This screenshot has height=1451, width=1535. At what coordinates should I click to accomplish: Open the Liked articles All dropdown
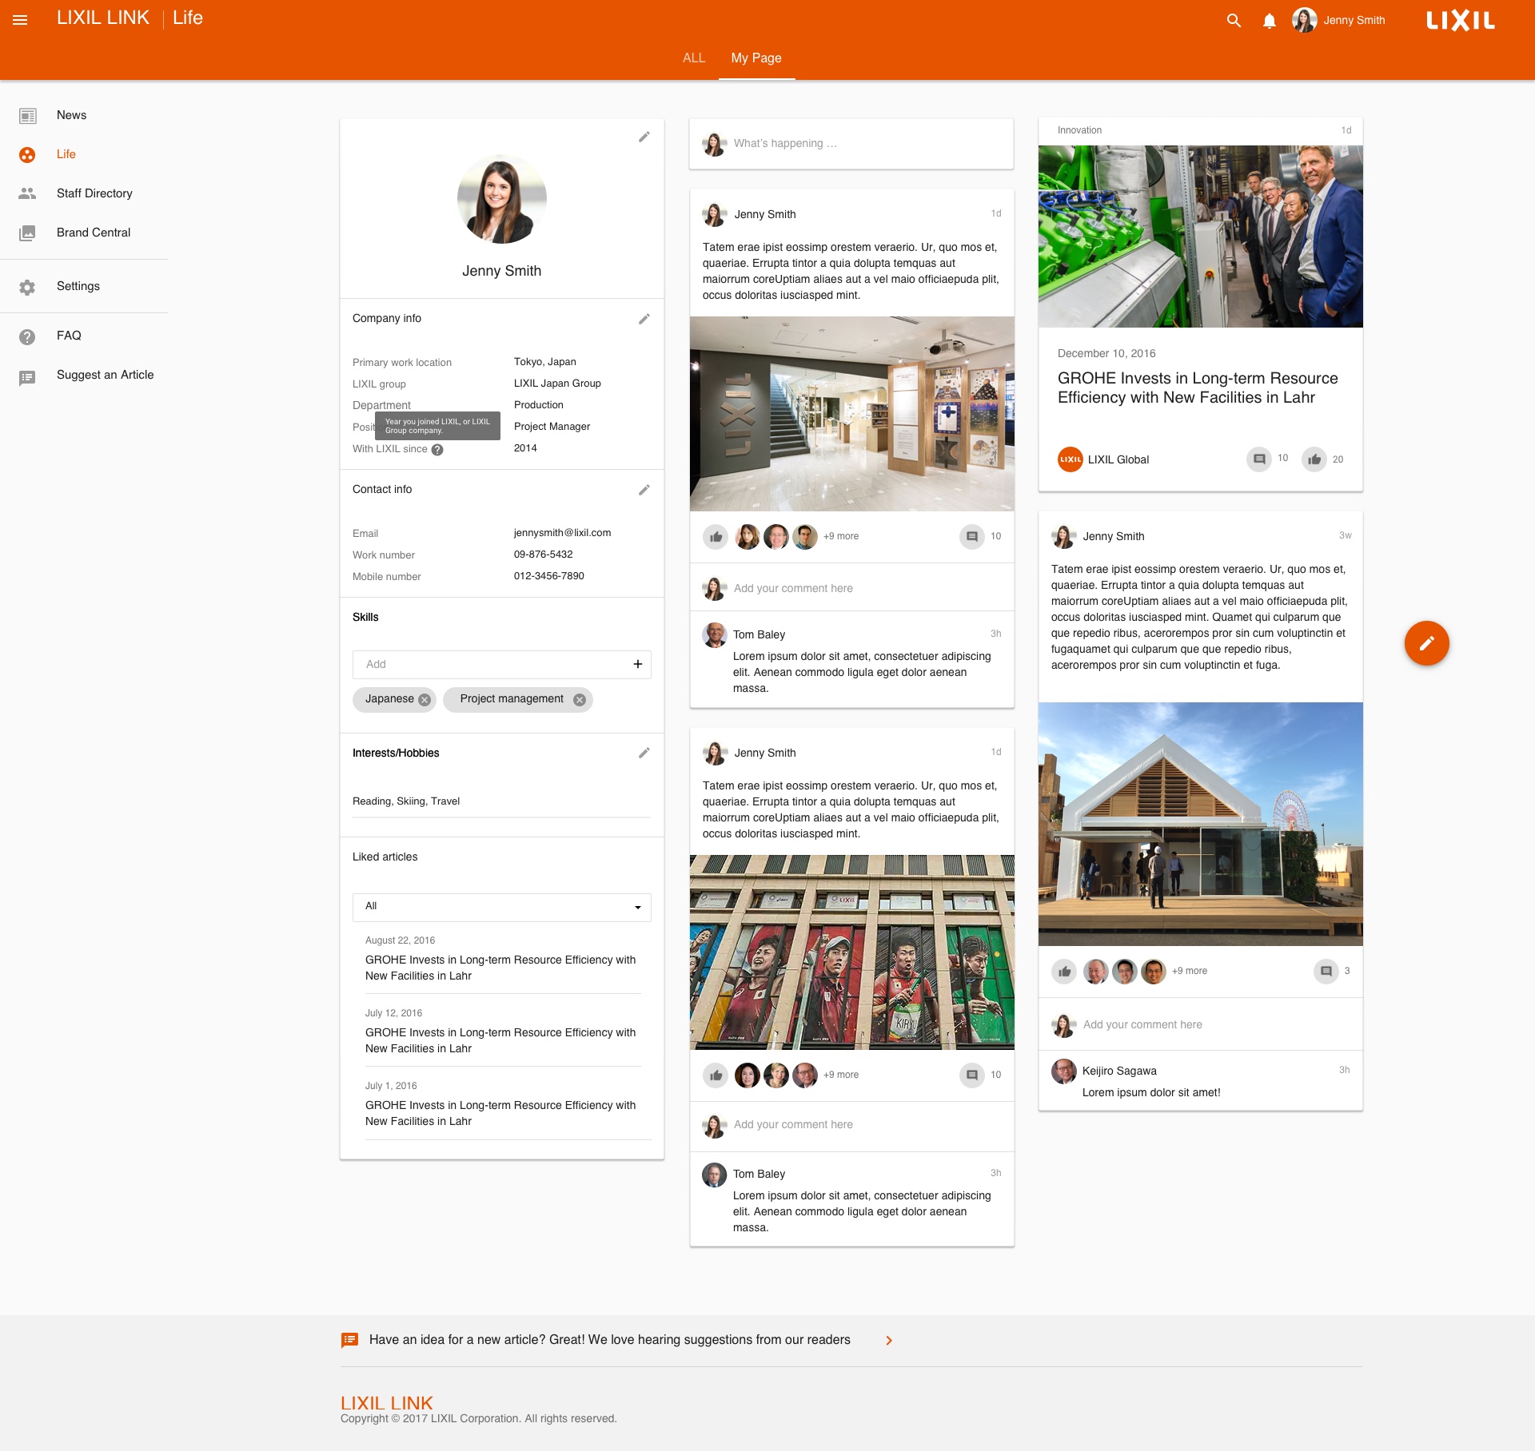501,907
